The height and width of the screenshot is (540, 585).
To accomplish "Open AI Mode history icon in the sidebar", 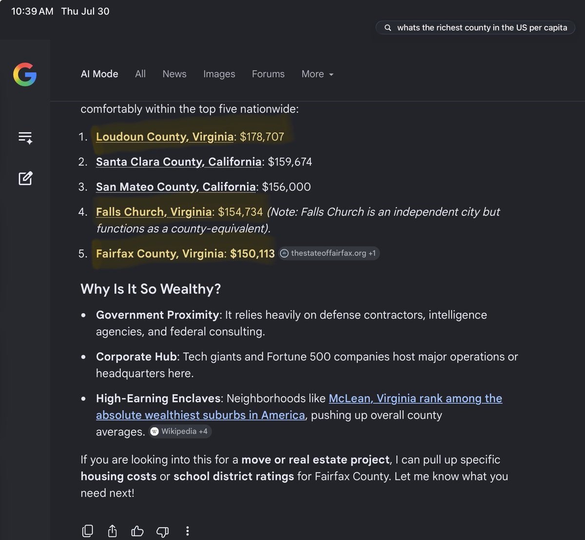I will pos(25,138).
